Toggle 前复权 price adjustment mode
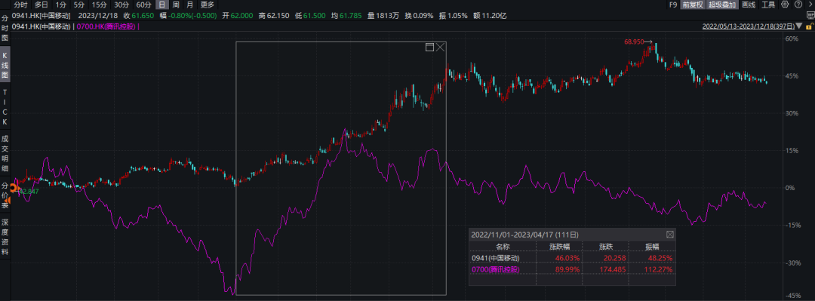 (x=693, y=5)
